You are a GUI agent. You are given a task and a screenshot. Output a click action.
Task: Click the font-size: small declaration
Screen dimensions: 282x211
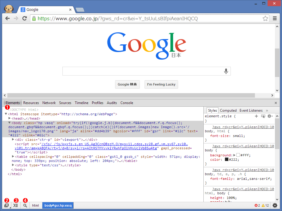228,136
